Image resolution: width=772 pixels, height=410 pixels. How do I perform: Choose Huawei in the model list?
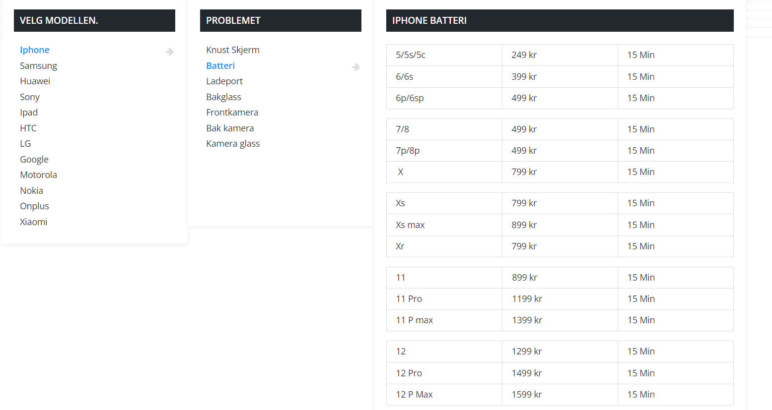point(35,81)
